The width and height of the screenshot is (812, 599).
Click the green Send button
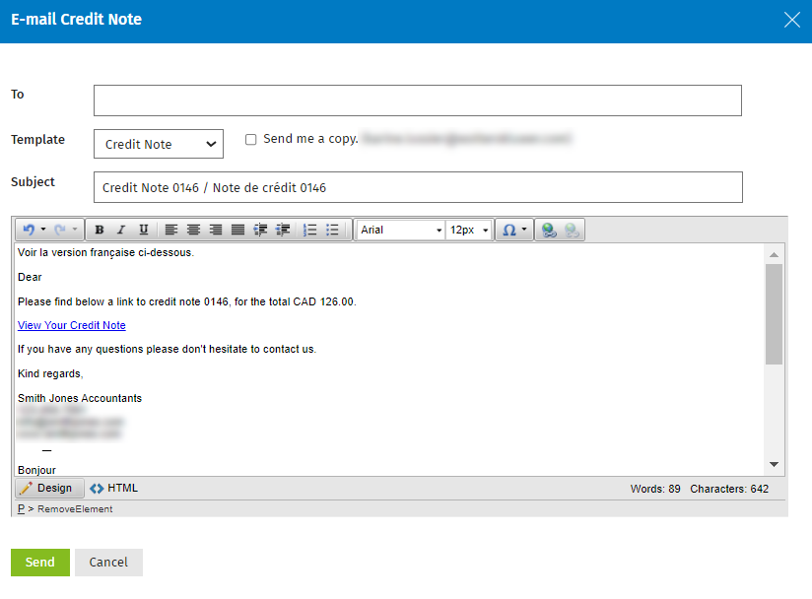(x=40, y=563)
